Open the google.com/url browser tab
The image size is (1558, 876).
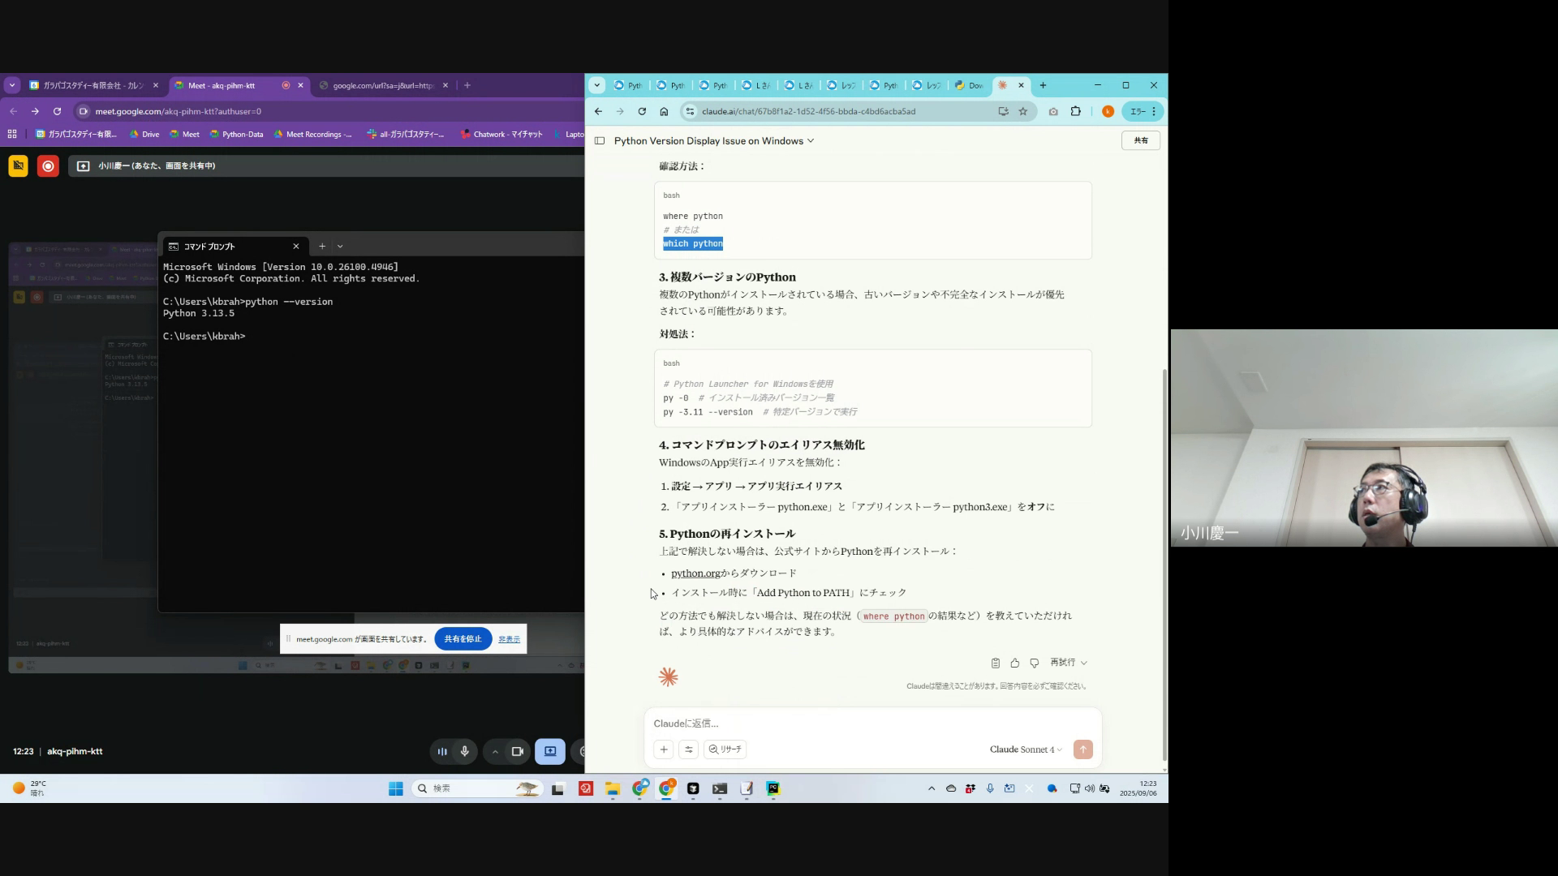(383, 85)
